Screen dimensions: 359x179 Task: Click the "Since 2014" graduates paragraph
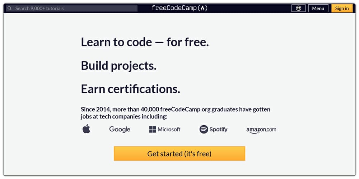[176, 113]
